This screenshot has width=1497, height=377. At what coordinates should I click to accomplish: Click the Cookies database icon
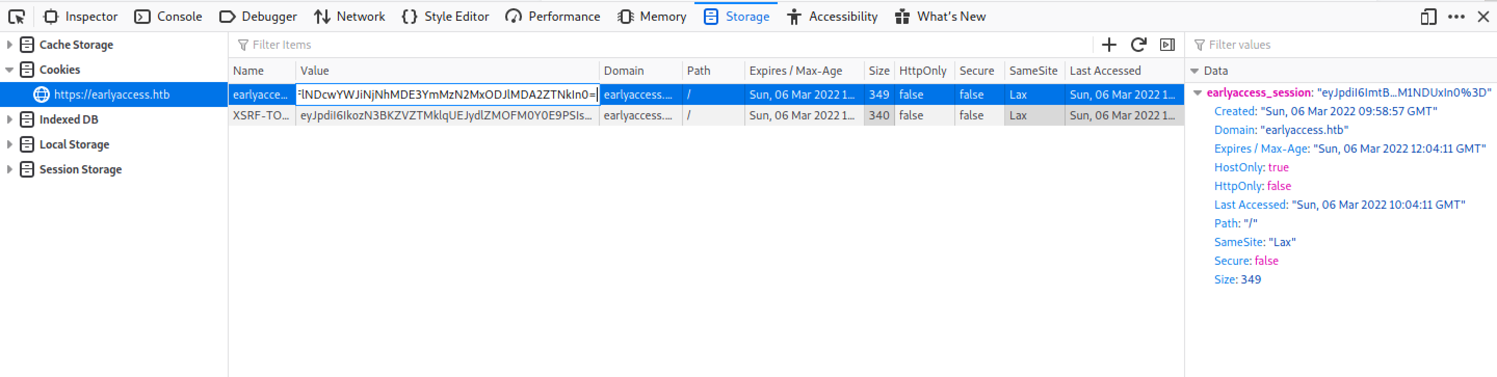pyautogui.click(x=27, y=70)
